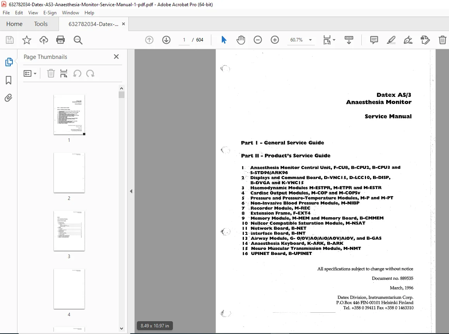Toggle scrolling mode read icon

tap(349, 40)
